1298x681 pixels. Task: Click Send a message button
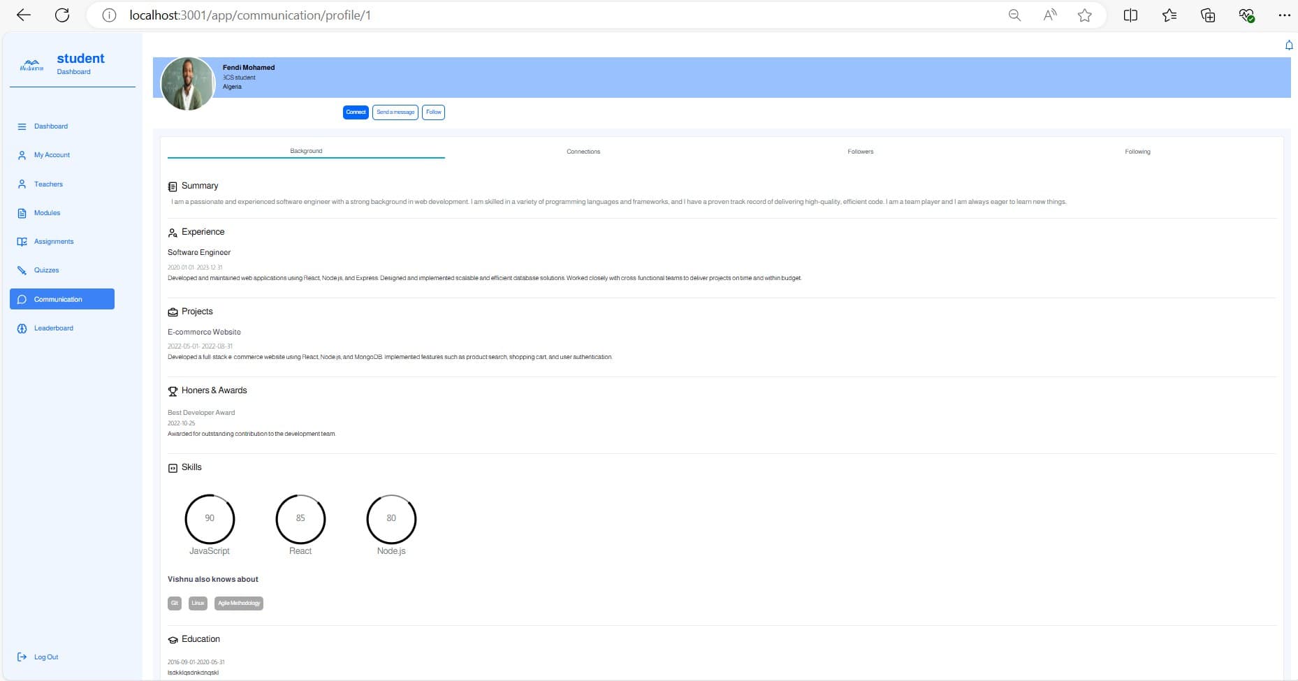point(395,112)
